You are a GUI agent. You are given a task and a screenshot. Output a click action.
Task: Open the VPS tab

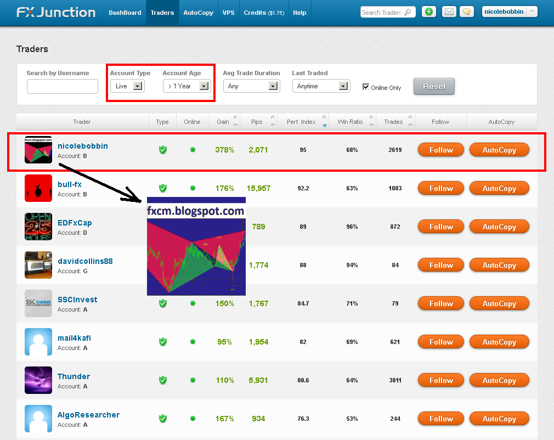(x=229, y=13)
